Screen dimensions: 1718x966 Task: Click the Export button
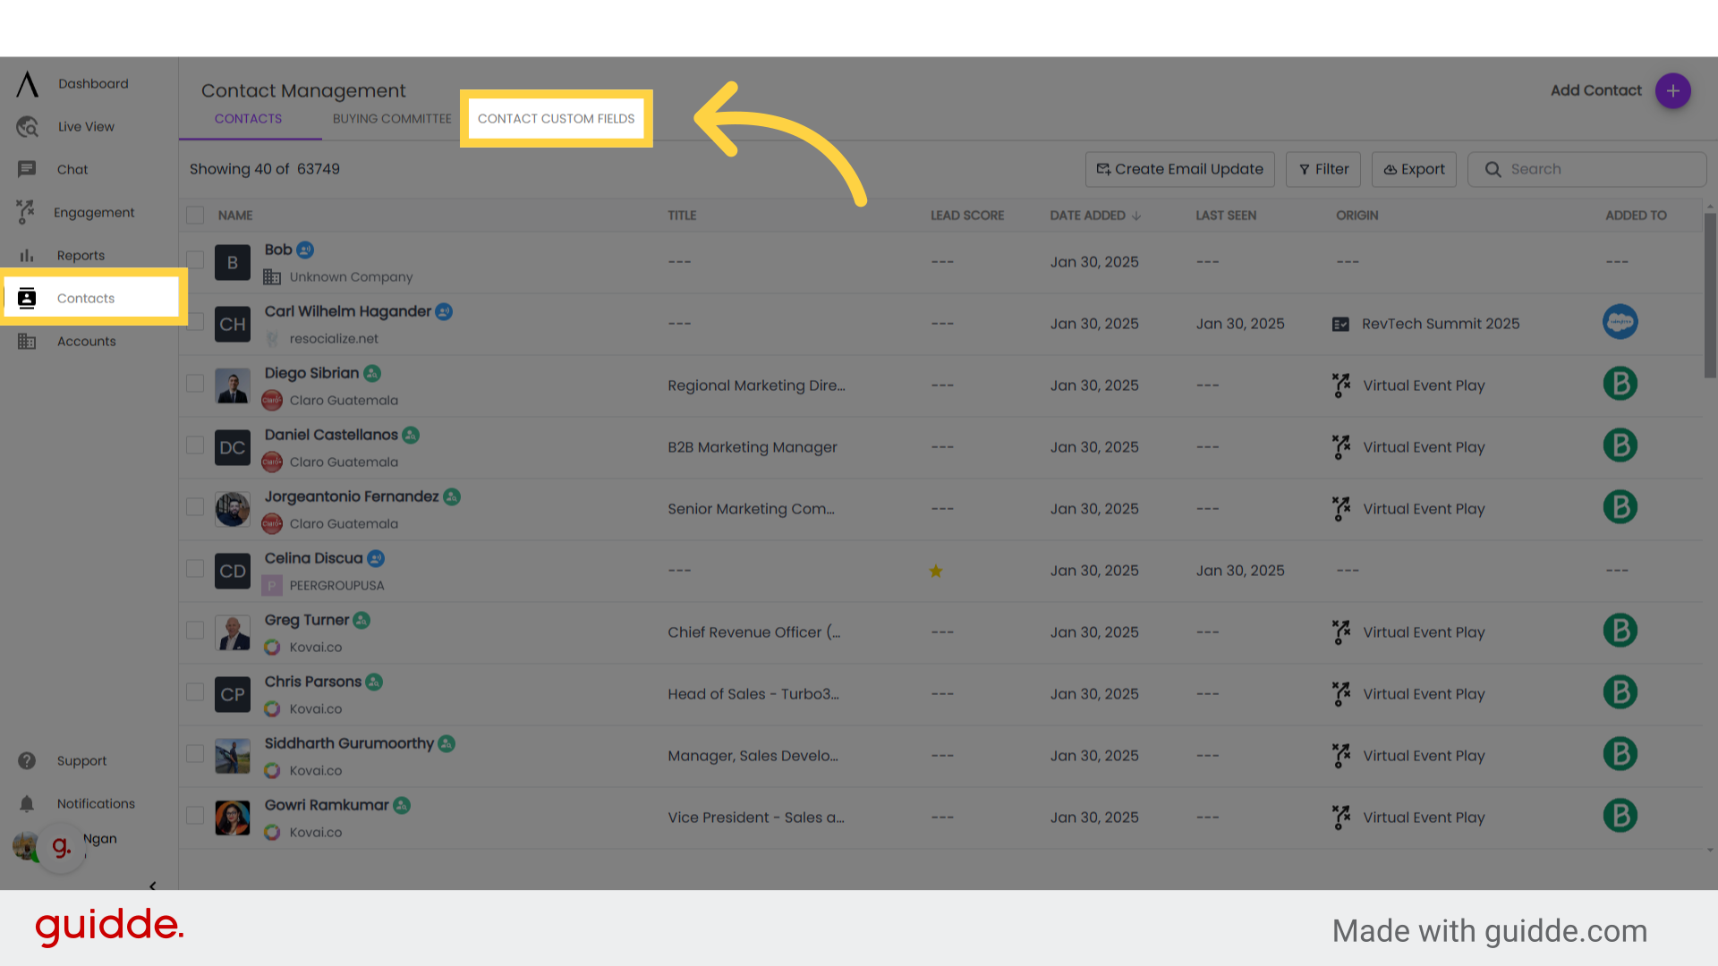[x=1414, y=169]
